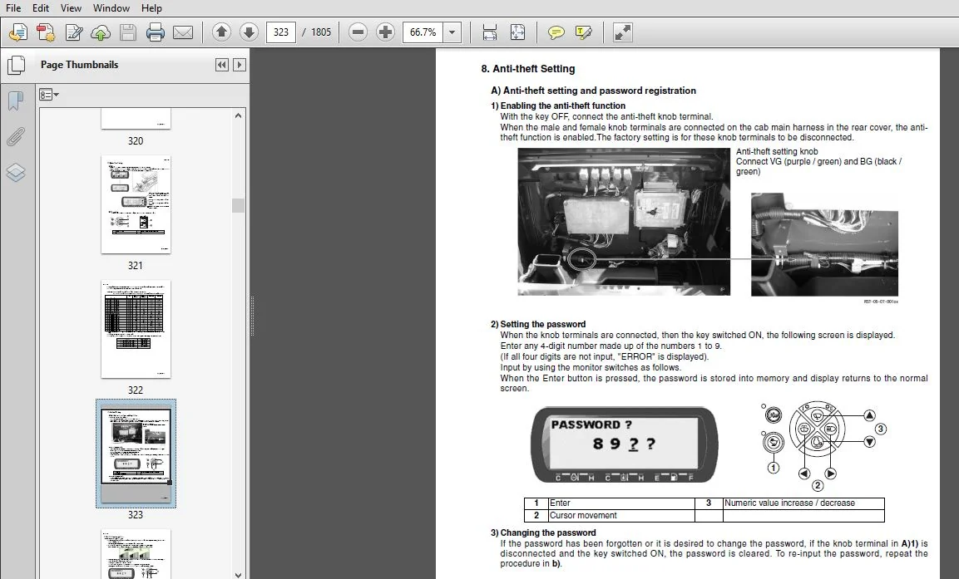This screenshot has height=579, width=959.
Task: Click 'Anti-theft setting knob' caption
Action: (x=777, y=151)
